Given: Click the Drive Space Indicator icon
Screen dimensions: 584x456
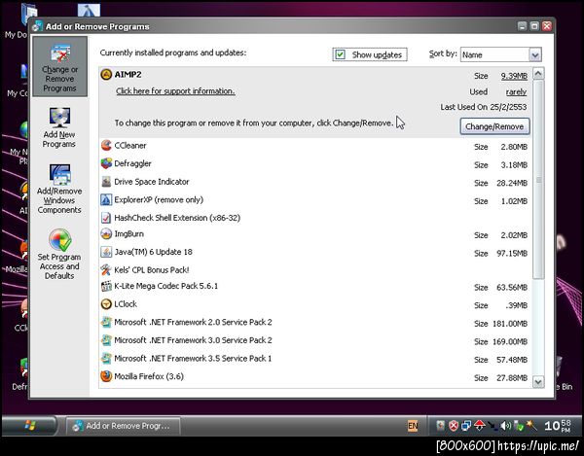Looking at the screenshot, I should (x=106, y=182).
